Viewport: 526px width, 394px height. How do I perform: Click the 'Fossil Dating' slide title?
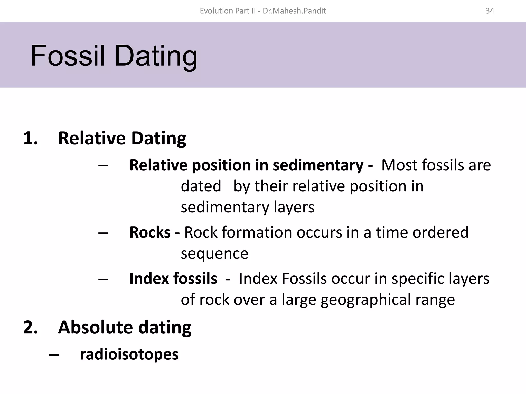114,56
